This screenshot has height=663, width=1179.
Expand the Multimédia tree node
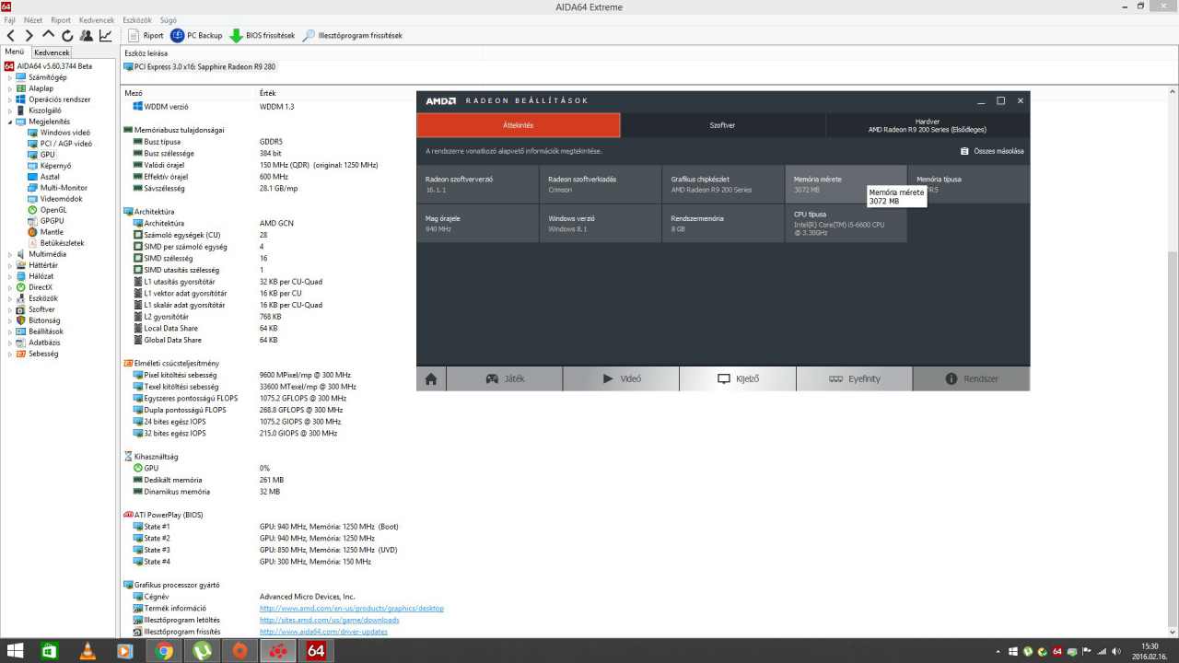[10, 254]
